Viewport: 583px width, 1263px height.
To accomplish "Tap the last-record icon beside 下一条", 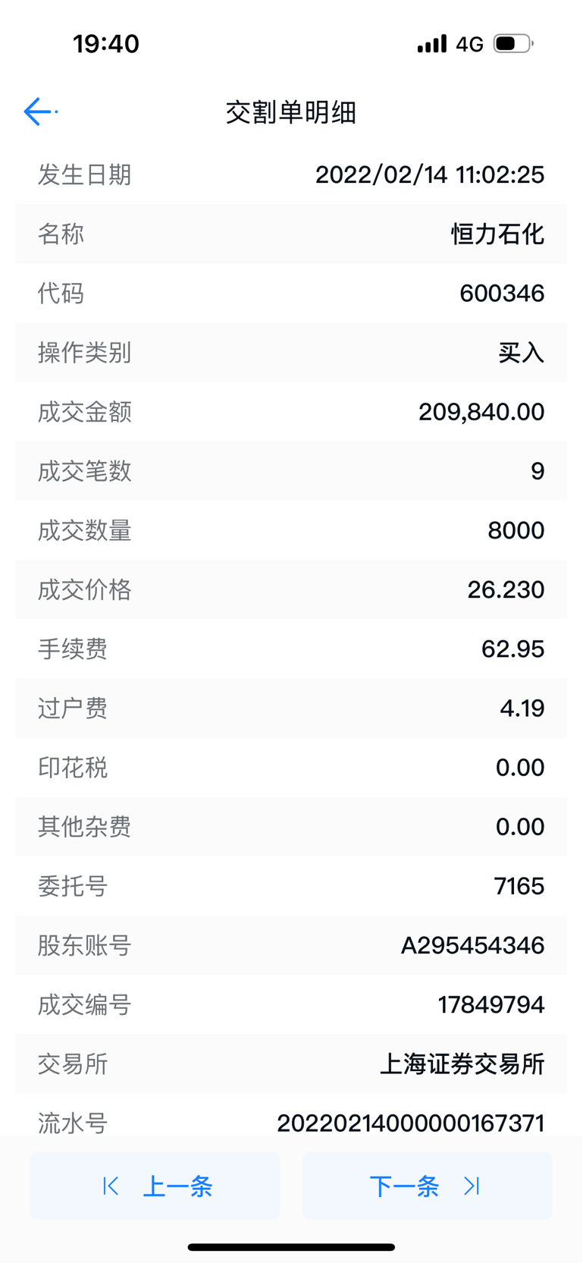I will pos(472,1186).
